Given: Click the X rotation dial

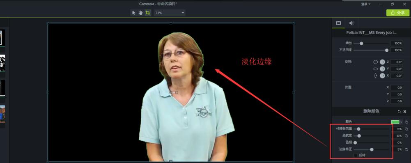Looking at the screenshot, I should click(382, 76).
